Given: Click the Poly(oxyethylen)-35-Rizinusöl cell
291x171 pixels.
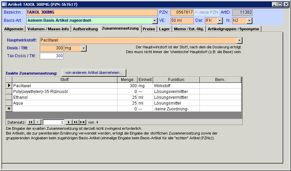Looking at the screenshot, I should coord(65,91).
